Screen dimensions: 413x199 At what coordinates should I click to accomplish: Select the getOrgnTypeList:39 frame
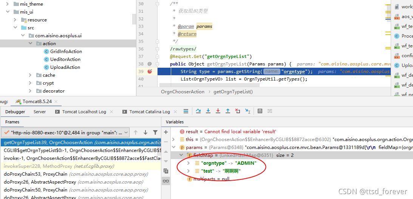(x=80, y=143)
